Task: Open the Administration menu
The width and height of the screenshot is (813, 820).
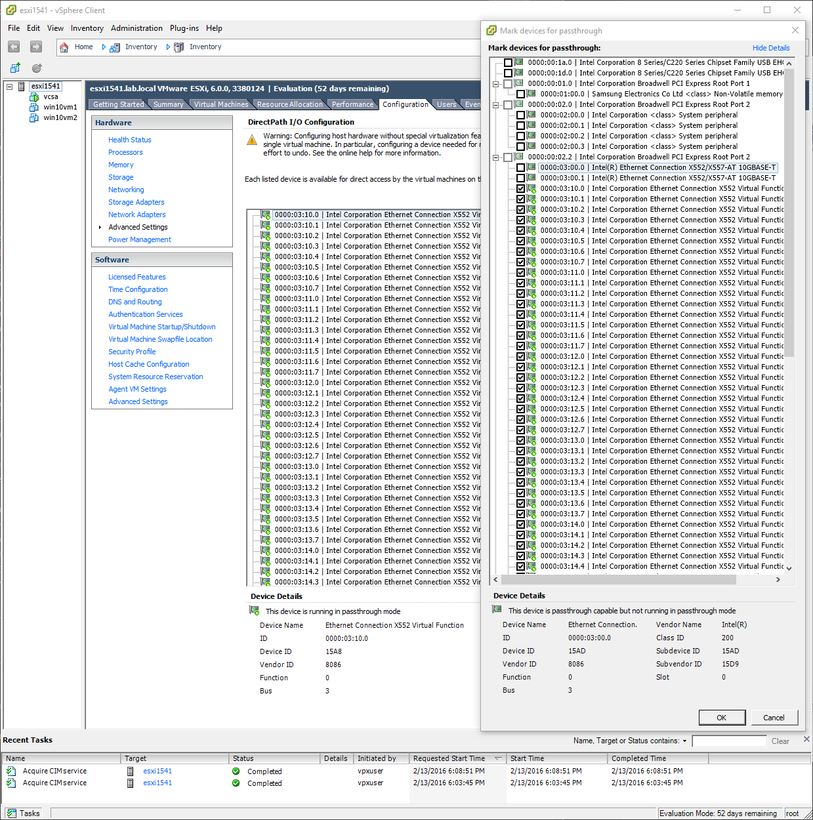Action: click(136, 28)
